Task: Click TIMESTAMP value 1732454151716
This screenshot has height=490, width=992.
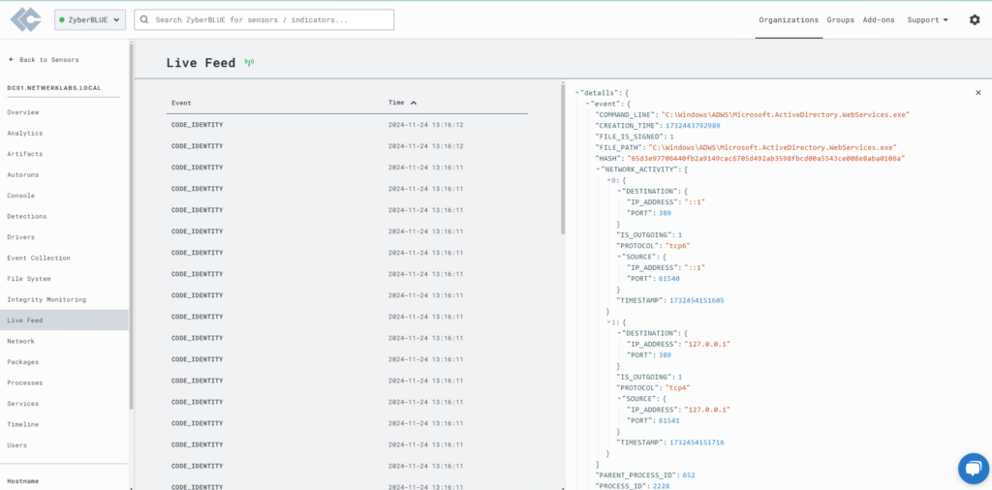Action: click(697, 443)
